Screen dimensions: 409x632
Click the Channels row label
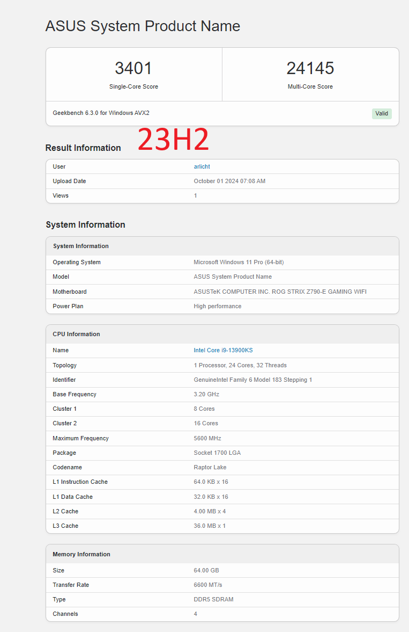(65, 614)
